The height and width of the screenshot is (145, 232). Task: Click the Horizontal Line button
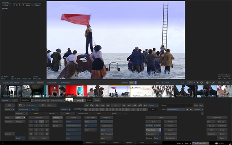(170, 134)
